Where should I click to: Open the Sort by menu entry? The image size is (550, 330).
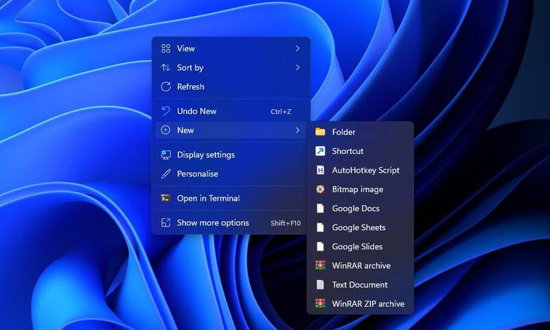(231, 67)
